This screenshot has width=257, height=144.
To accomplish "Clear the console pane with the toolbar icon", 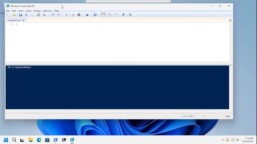I will pyautogui.click(x=45, y=15).
